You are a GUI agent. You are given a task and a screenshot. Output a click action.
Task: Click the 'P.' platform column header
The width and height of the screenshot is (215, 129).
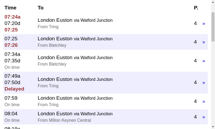pos(196,8)
